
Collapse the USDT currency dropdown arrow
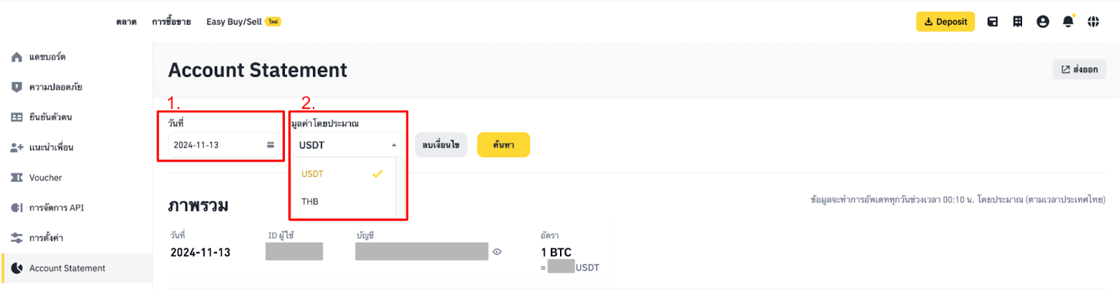coord(394,145)
